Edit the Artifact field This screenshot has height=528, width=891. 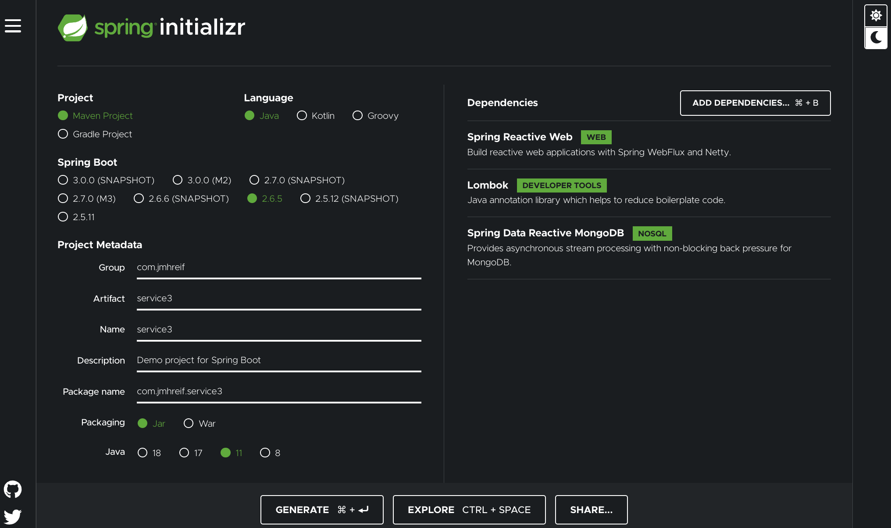point(279,299)
